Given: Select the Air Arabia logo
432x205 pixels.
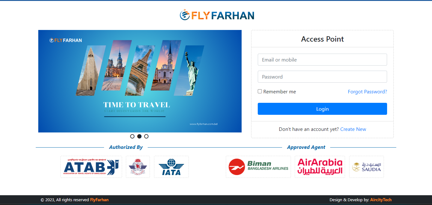Looking at the screenshot, I should point(320,167).
